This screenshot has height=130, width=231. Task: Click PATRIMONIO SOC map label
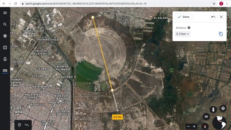pos(44,87)
